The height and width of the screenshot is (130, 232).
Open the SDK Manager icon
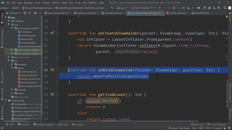point(219,8)
